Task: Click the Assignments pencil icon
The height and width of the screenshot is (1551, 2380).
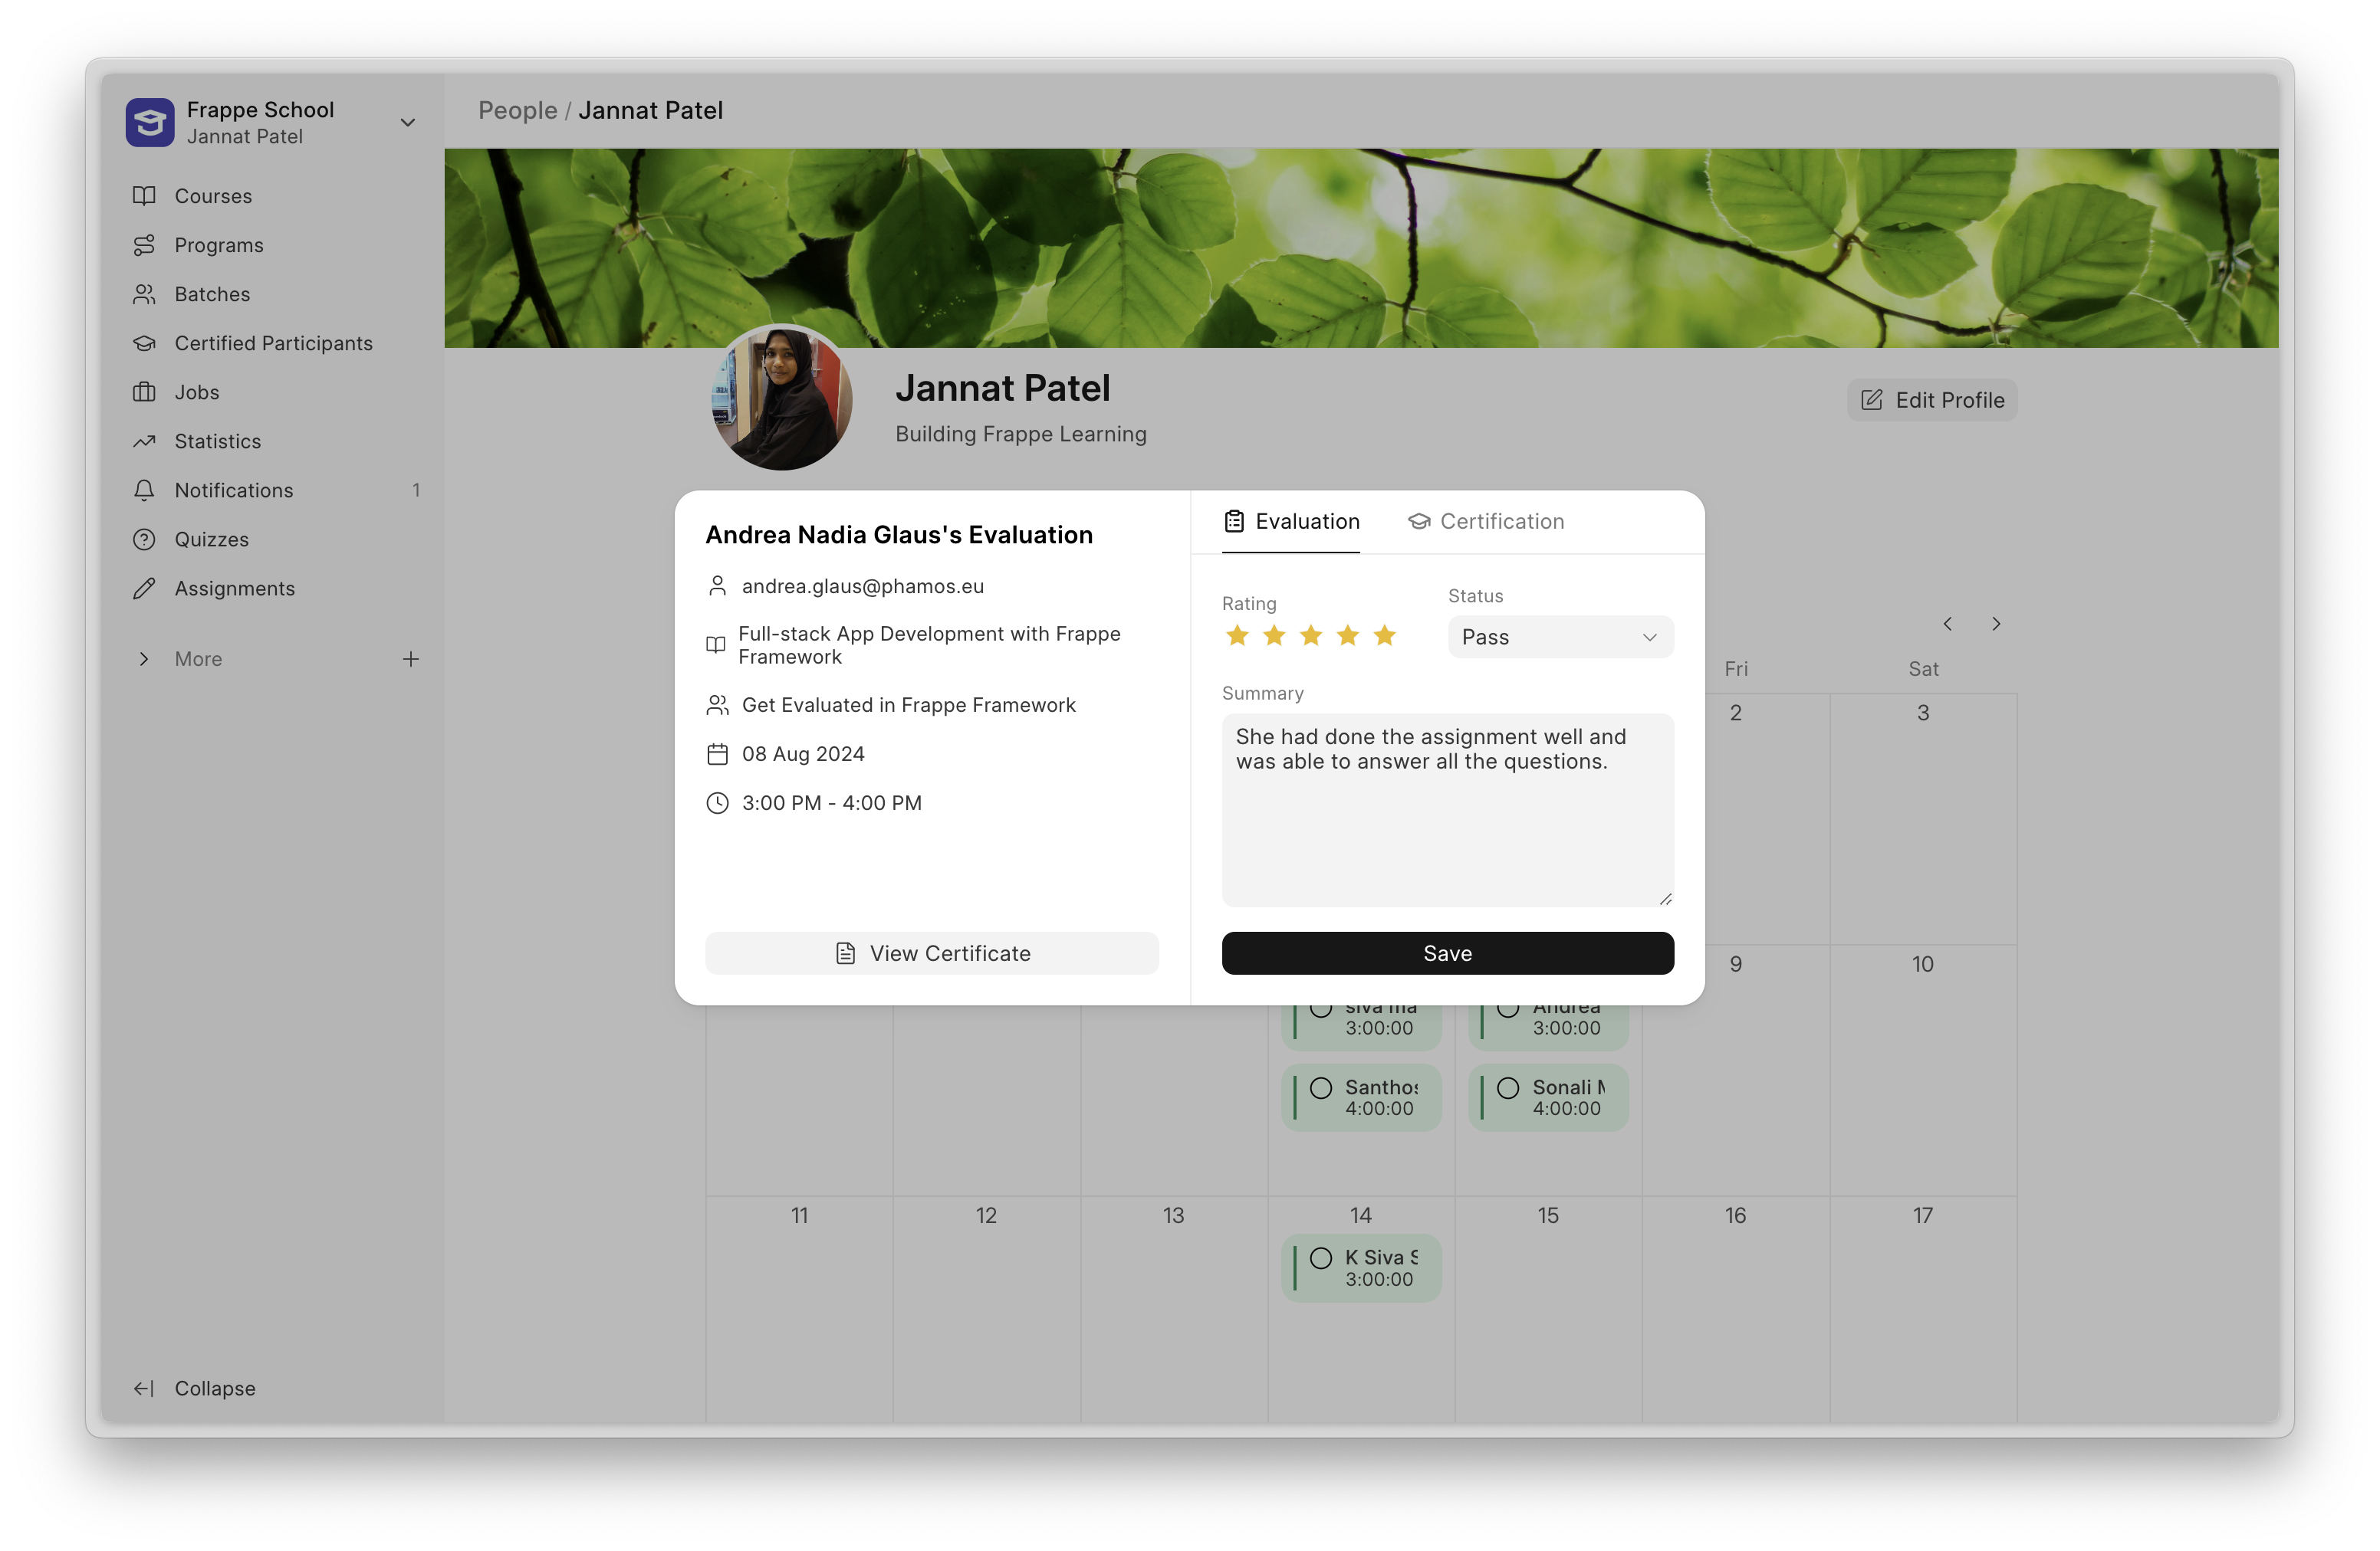Action: tap(144, 588)
